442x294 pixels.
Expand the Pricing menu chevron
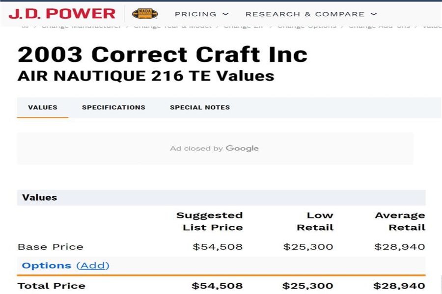225,14
